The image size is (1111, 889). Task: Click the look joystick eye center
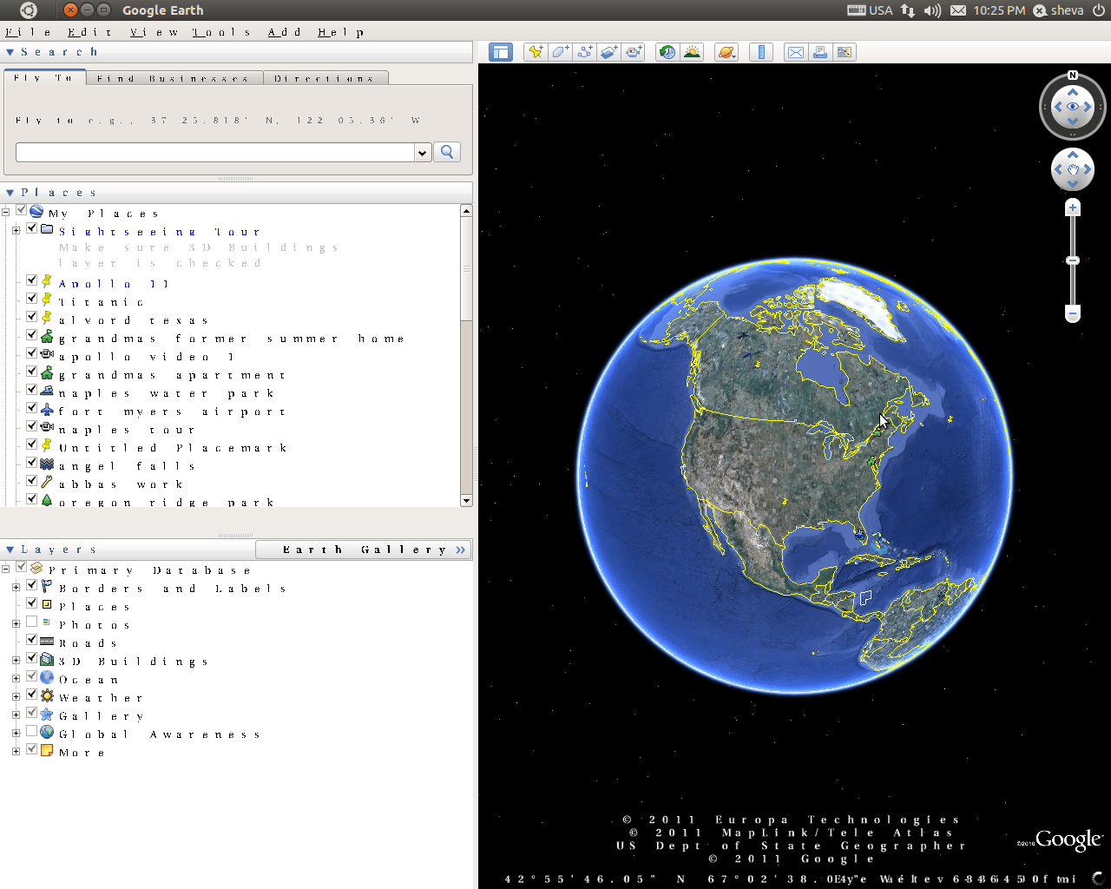[x=1073, y=107]
